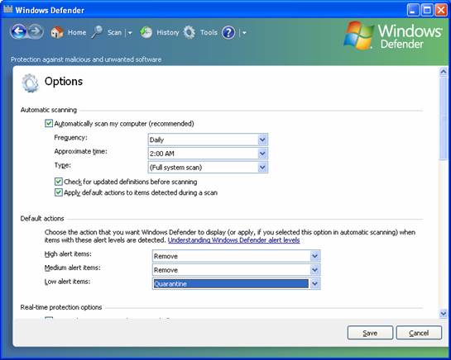This screenshot has width=451, height=360.
Task: Click the Forward navigation arrow
Action: tap(36, 31)
